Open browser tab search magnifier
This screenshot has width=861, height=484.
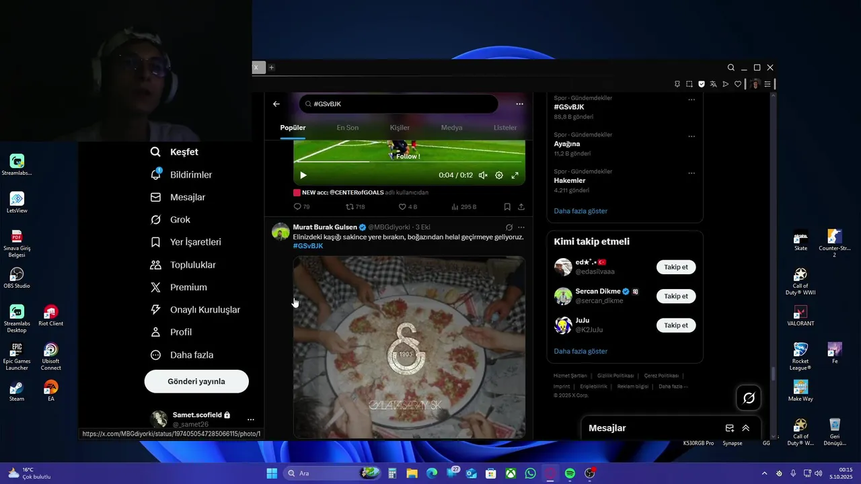[x=731, y=67]
